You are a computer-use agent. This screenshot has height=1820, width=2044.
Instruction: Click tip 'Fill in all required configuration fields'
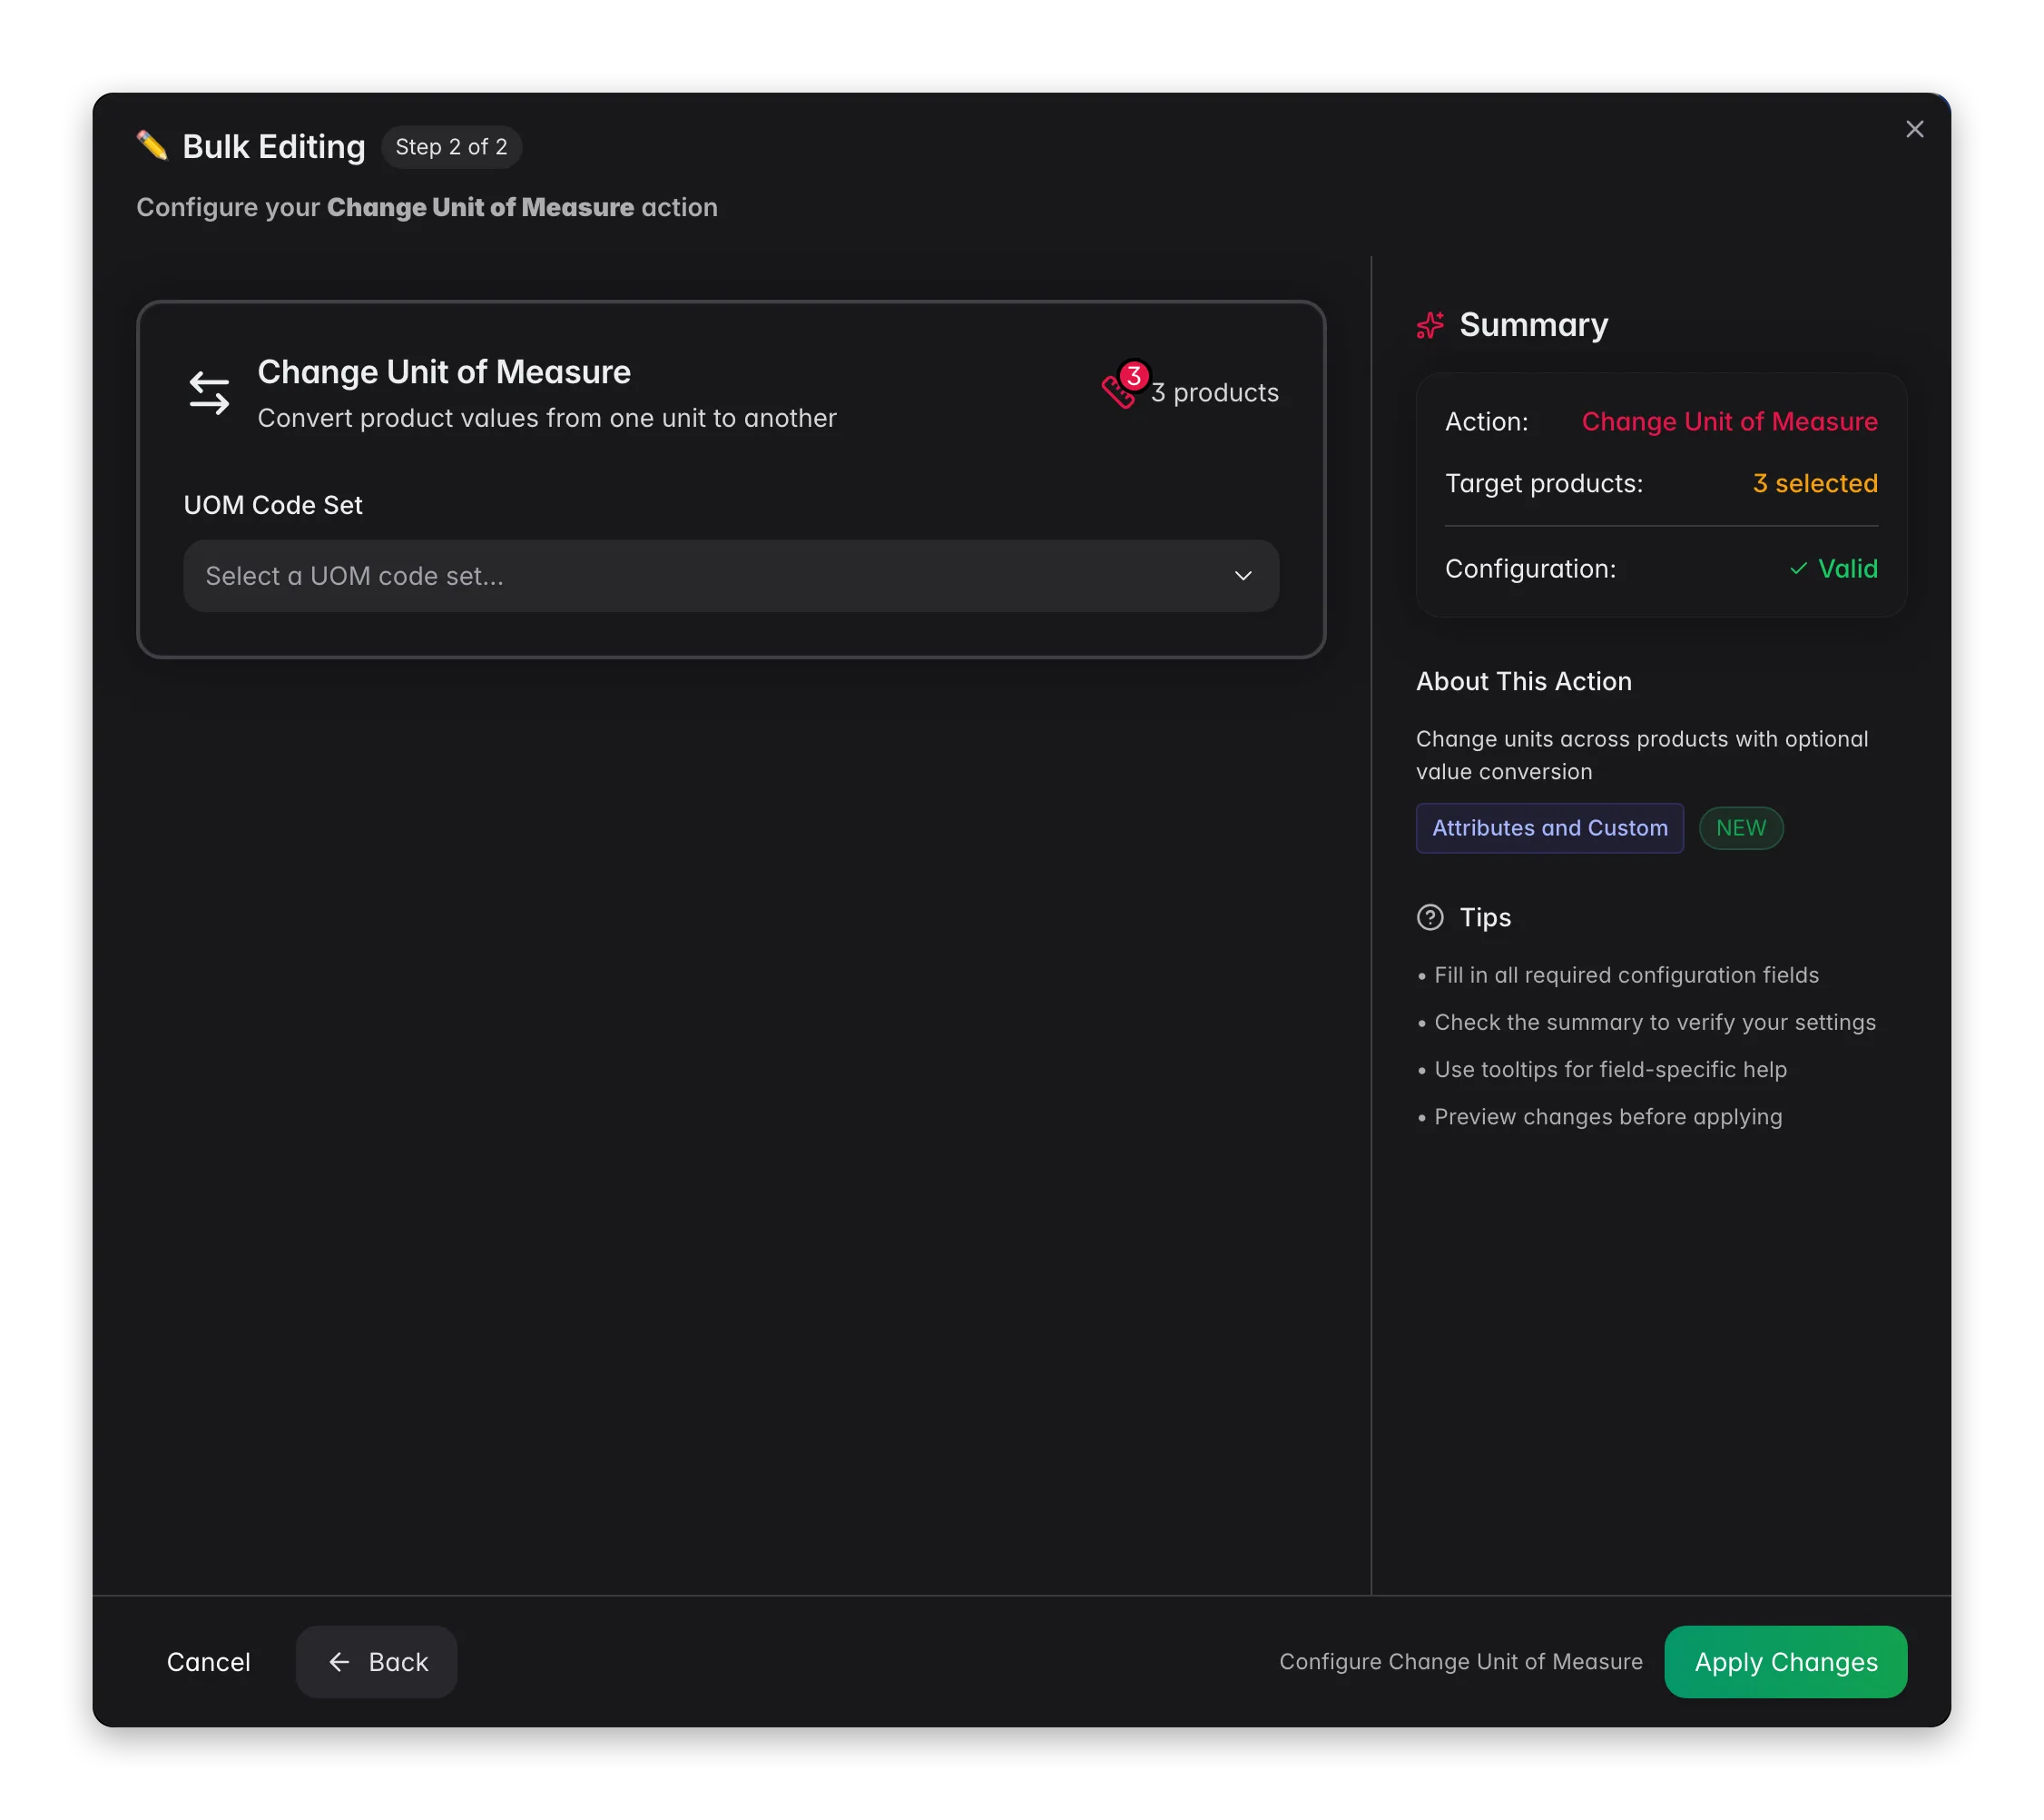point(1626,975)
